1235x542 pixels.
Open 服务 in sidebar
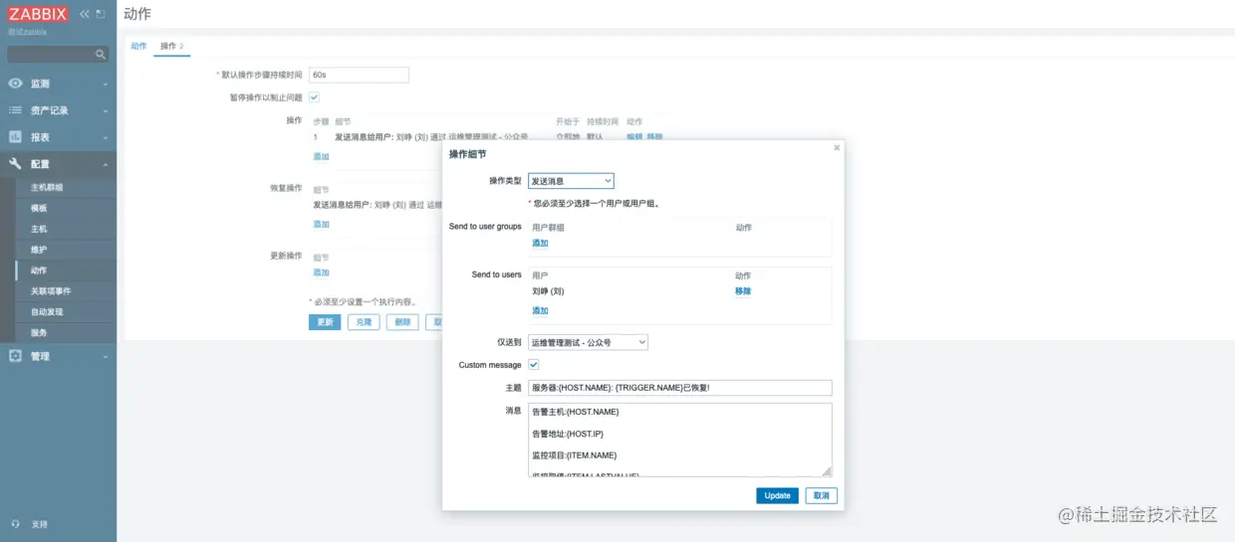pyautogui.click(x=39, y=333)
